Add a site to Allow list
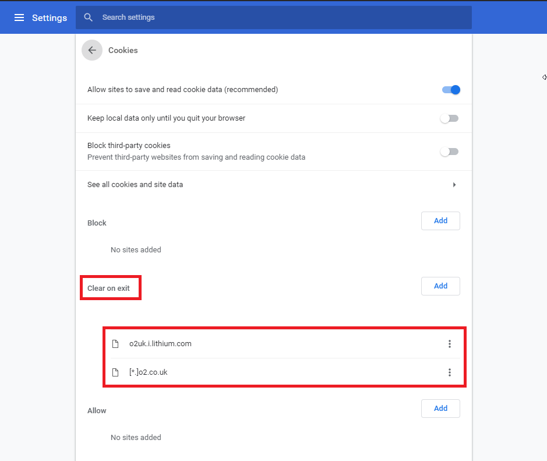This screenshot has width=547, height=461. click(x=440, y=409)
